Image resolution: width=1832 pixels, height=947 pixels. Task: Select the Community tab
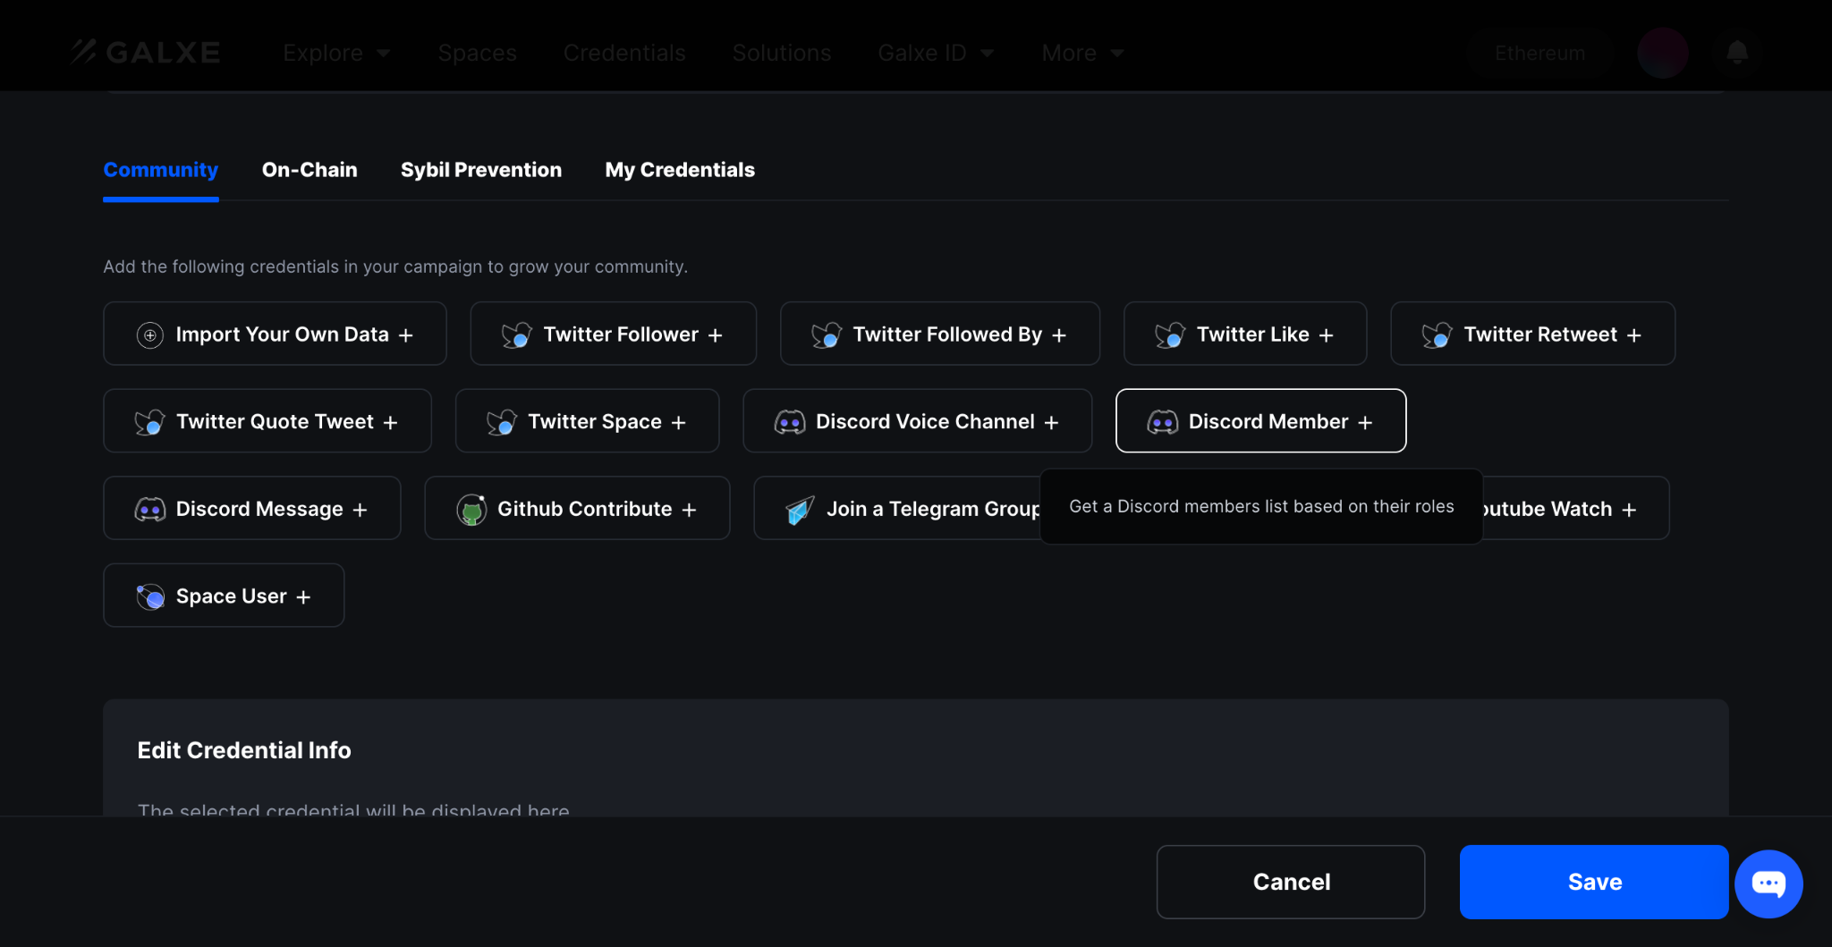(x=161, y=170)
